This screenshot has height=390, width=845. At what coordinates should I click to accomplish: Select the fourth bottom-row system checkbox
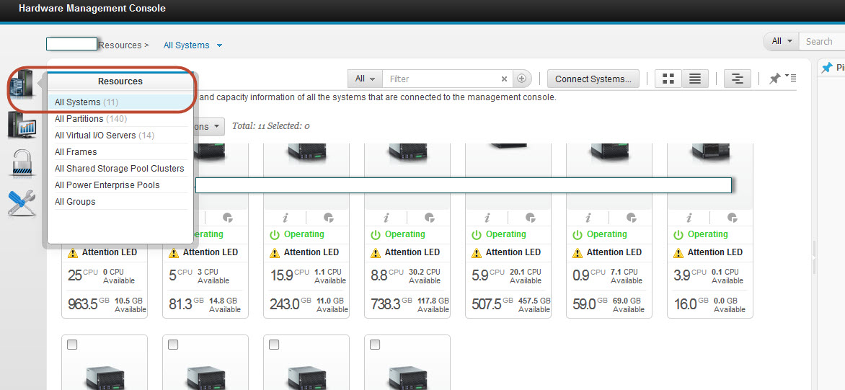click(375, 345)
